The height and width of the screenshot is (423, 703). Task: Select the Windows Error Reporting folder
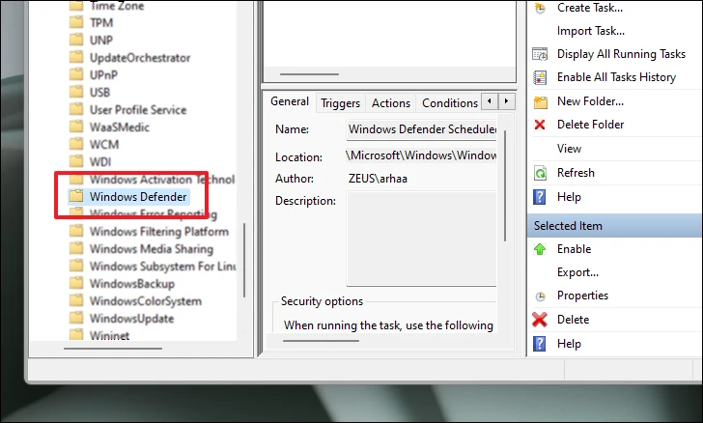click(154, 214)
